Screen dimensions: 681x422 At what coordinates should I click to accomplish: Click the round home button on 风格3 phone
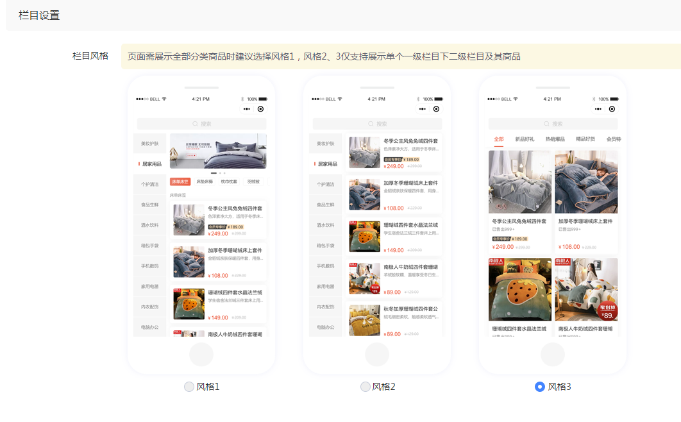[553, 355]
